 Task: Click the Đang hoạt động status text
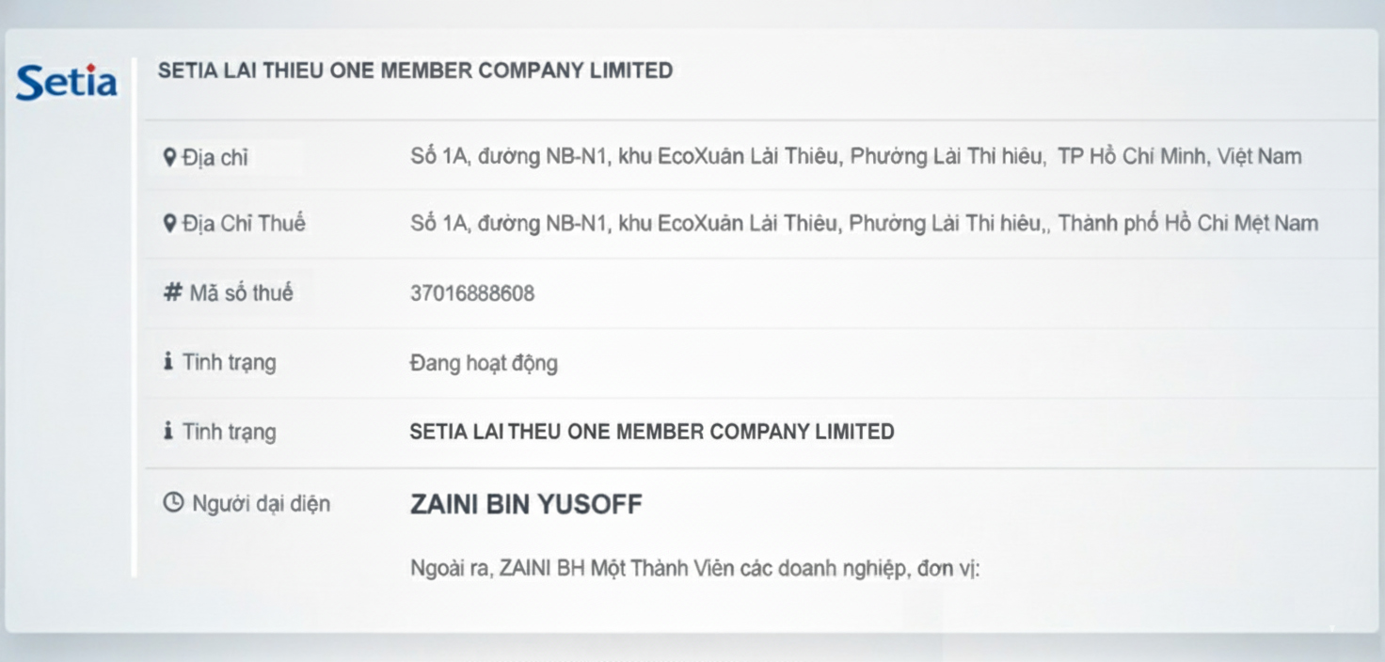click(x=484, y=363)
